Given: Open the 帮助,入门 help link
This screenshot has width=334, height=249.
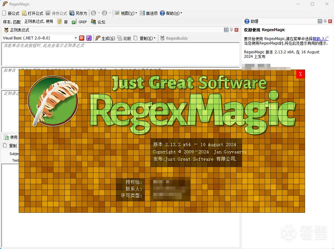Looking at the screenshot, I should point(320,38).
